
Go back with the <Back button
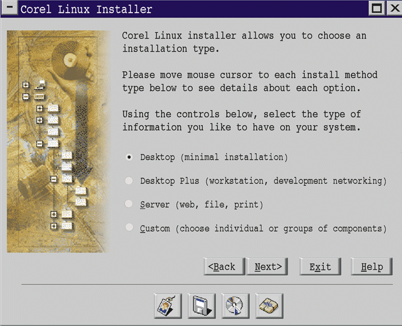tap(225, 266)
